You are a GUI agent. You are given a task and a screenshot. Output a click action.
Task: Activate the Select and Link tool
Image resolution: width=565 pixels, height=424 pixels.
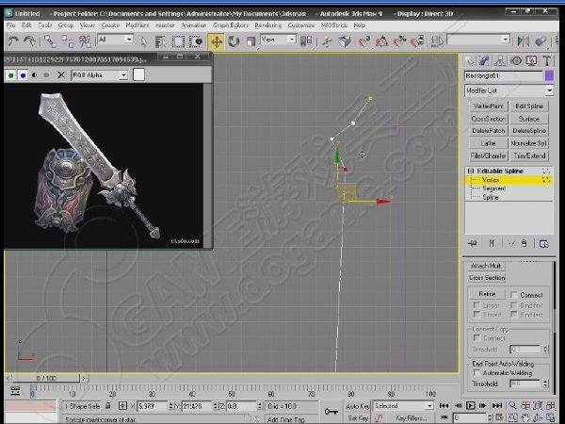50,41
